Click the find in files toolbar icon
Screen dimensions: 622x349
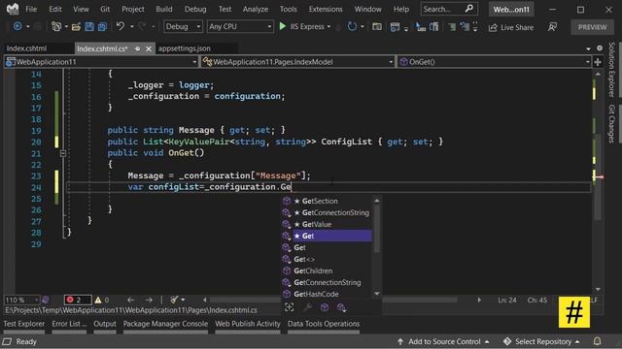377,26
